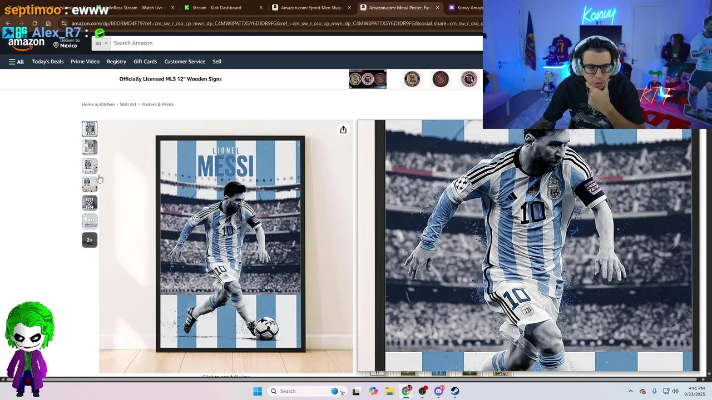Viewport: 712px width, 400px height.
Task: Select the sixth product thumbnail
Action: (x=90, y=221)
